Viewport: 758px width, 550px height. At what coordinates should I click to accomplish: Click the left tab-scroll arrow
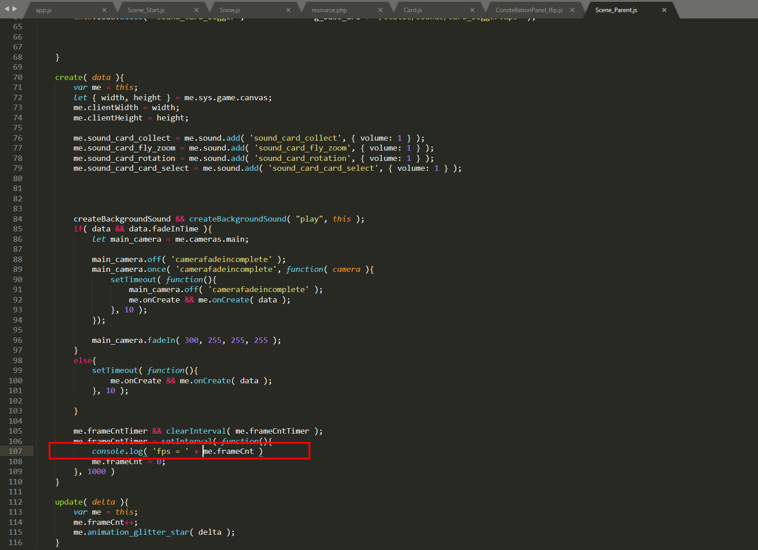(x=7, y=9)
